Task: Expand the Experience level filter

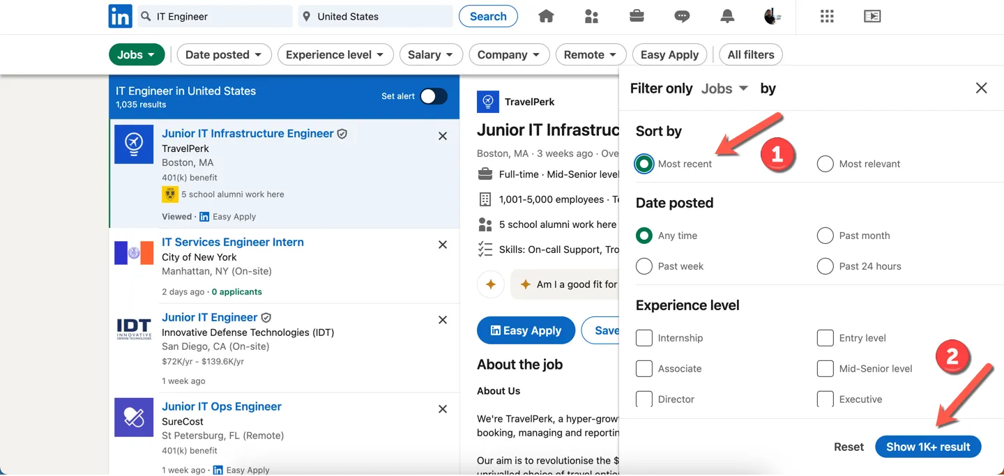Action: [x=335, y=54]
